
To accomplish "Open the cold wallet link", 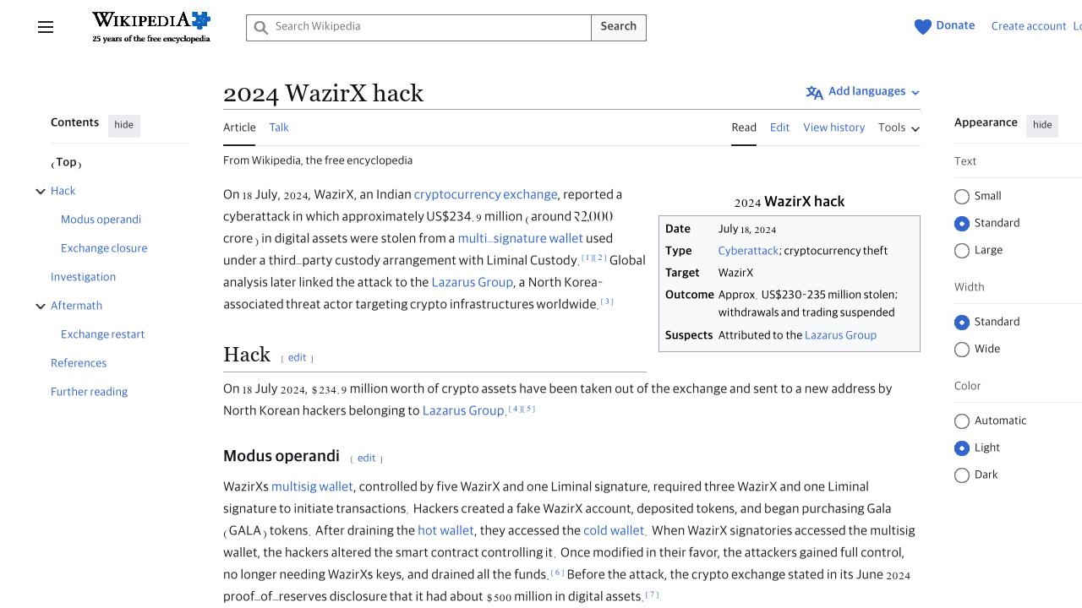I will [x=614, y=531].
